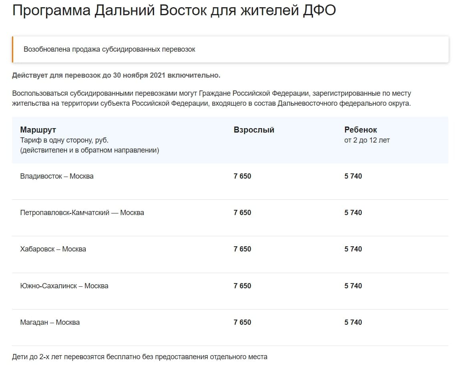Select the Хабаровск – Москва route
The width and height of the screenshot is (459, 372).
click(53, 249)
